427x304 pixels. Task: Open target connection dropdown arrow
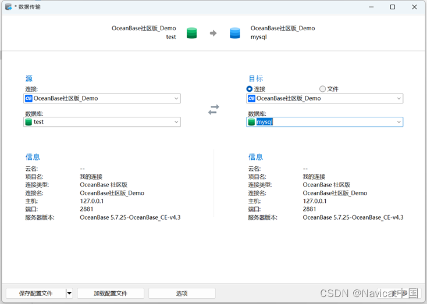click(399, 98)
